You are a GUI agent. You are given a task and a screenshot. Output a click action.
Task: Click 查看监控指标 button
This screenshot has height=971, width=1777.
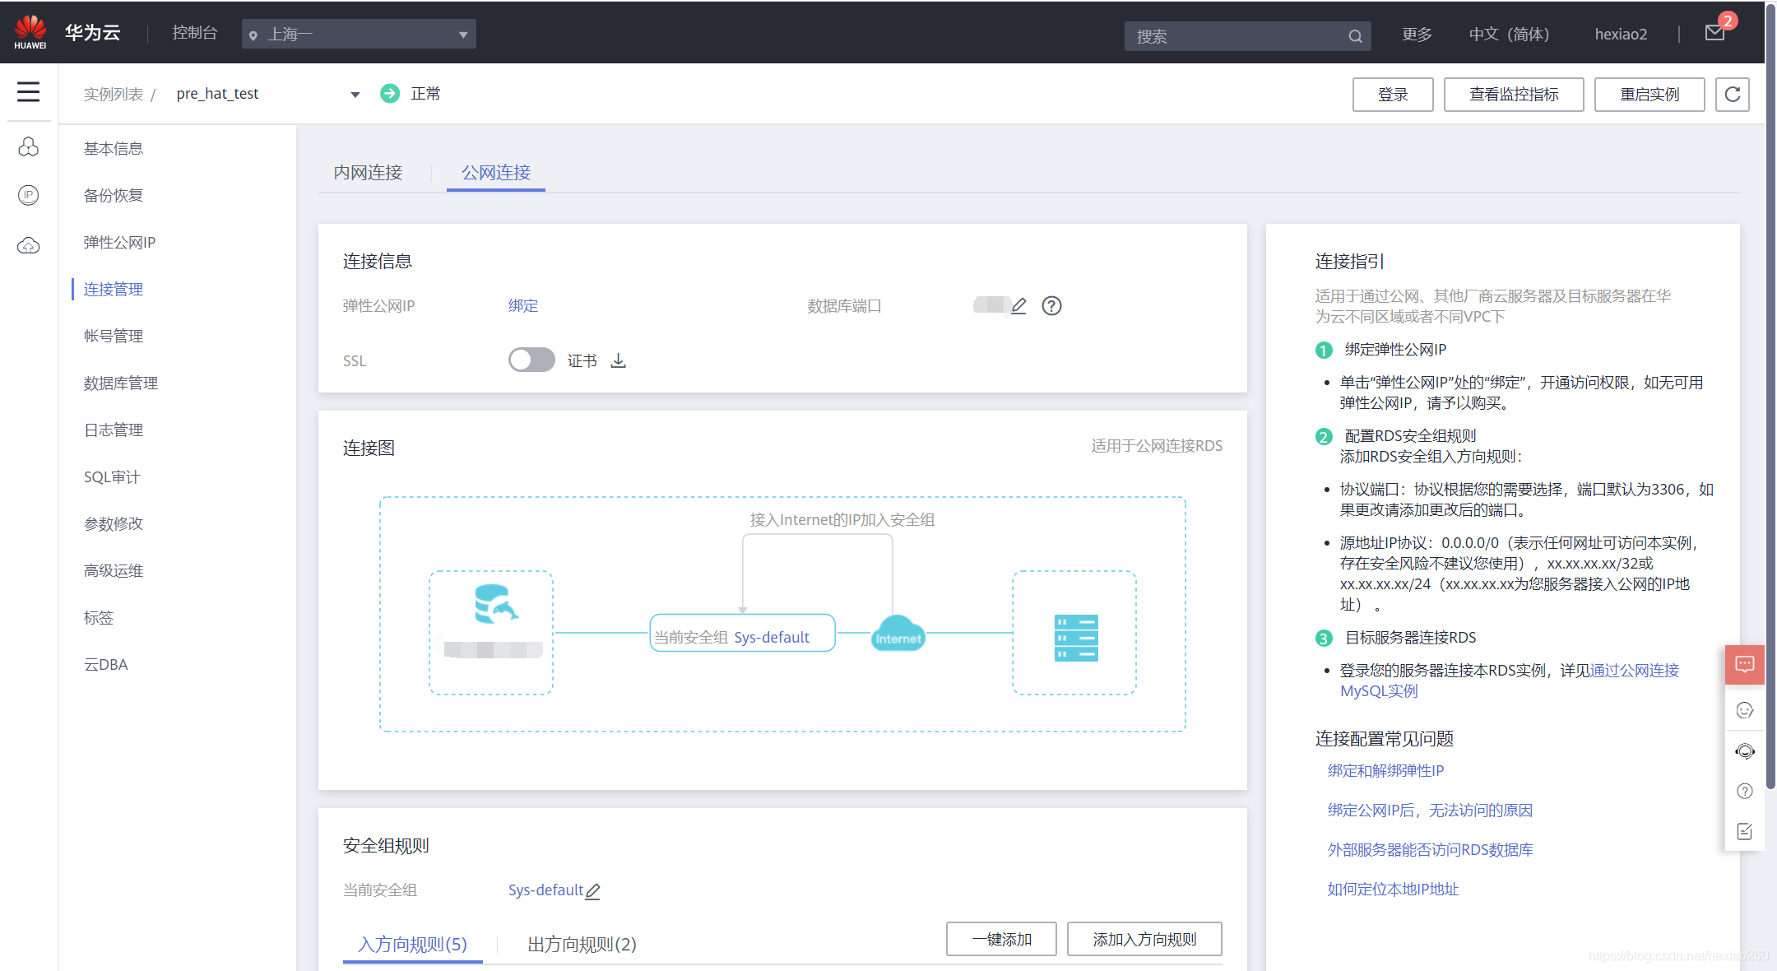pyautogui.click(x=1514, y=94)
